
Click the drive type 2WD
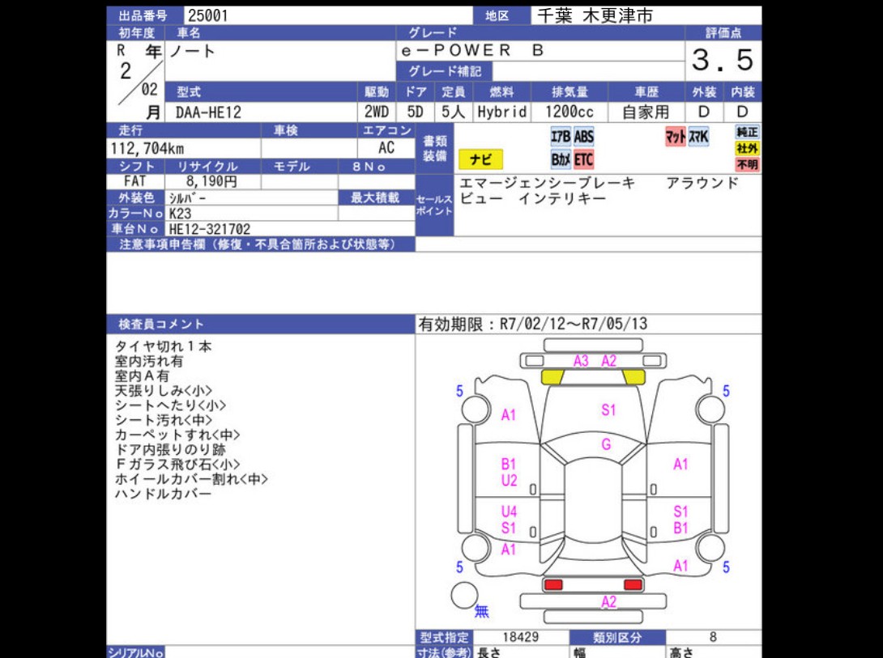tap(376, 112)
